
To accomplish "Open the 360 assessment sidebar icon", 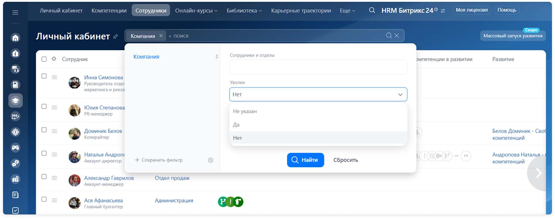I will coord(15,116).
